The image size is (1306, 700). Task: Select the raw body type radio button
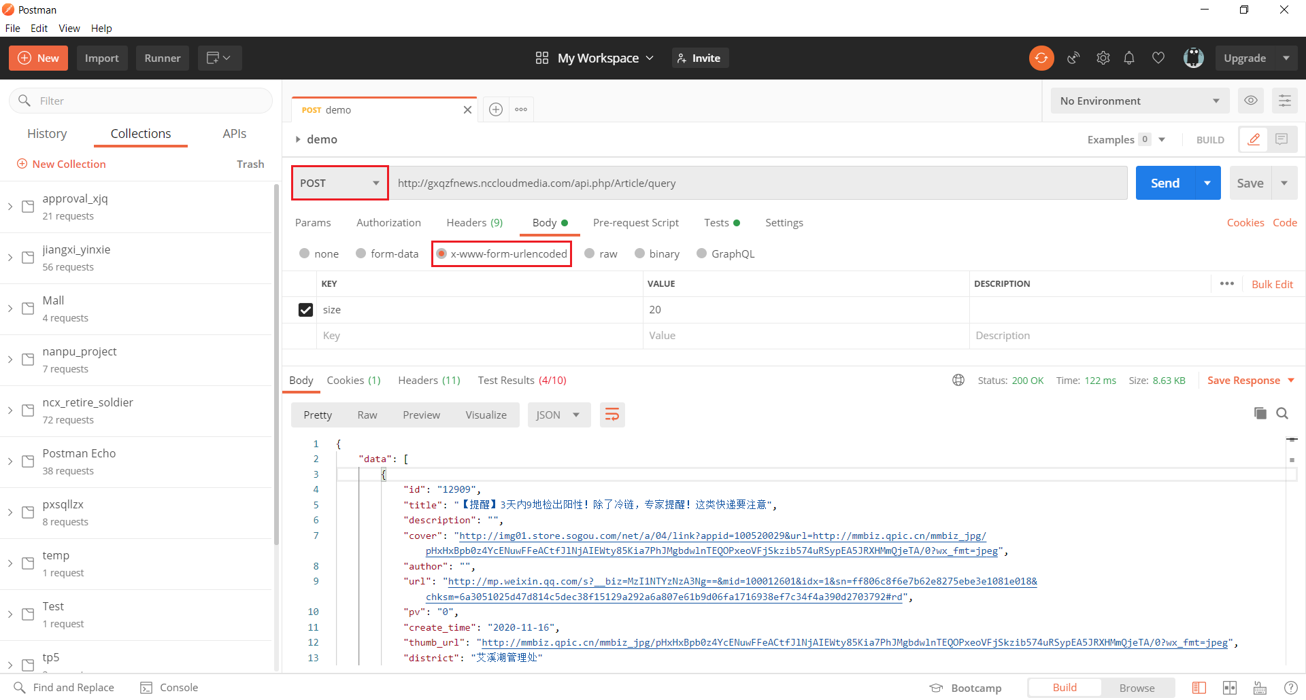pyautogui.click(x=590, y=253)
